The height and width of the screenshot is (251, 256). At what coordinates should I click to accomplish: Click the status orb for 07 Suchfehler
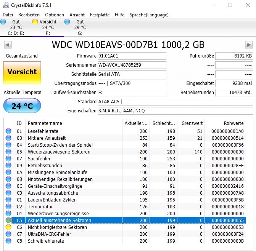pos(8,158)
